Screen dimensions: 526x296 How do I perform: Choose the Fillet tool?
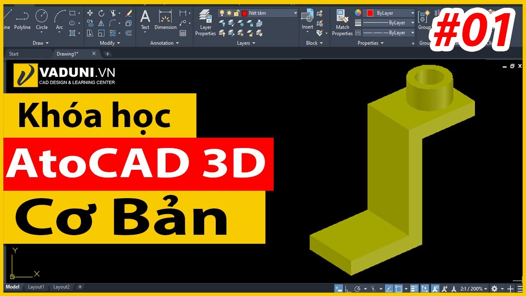(113, 23)
